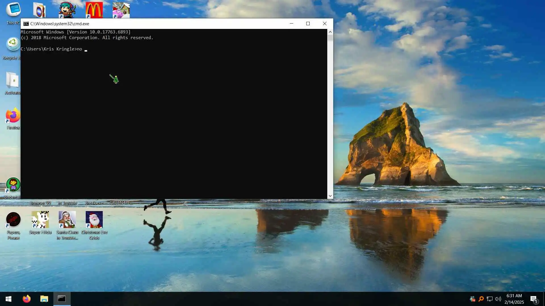Open the Santa Claus in Trouble icon
Screen dimensions: 545x306
coord(67,220)
